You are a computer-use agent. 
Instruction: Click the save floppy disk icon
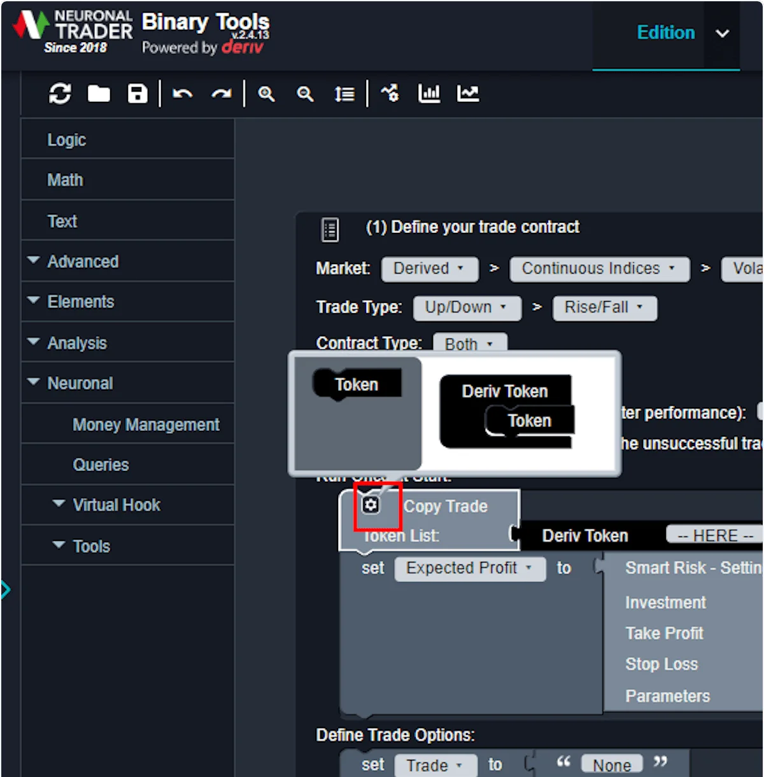point(138,94)
